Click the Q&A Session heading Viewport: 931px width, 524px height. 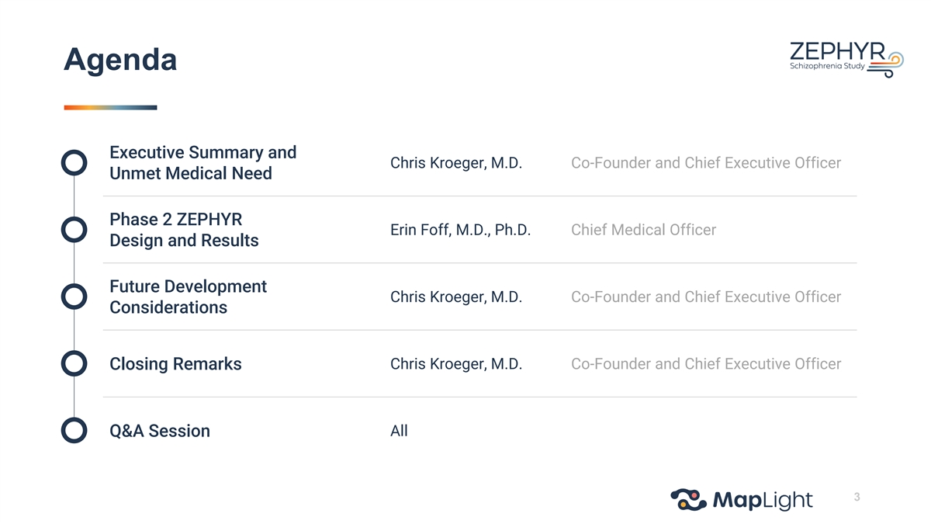160,431
